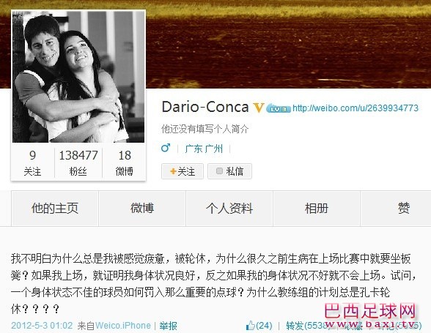The width and height of the screenshot is (431, 333).
Task: Click the 举报 report link
Action: pos(168,326)
